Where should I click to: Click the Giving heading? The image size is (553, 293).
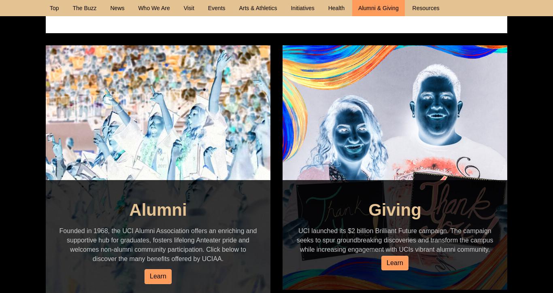tap(395, 210)
